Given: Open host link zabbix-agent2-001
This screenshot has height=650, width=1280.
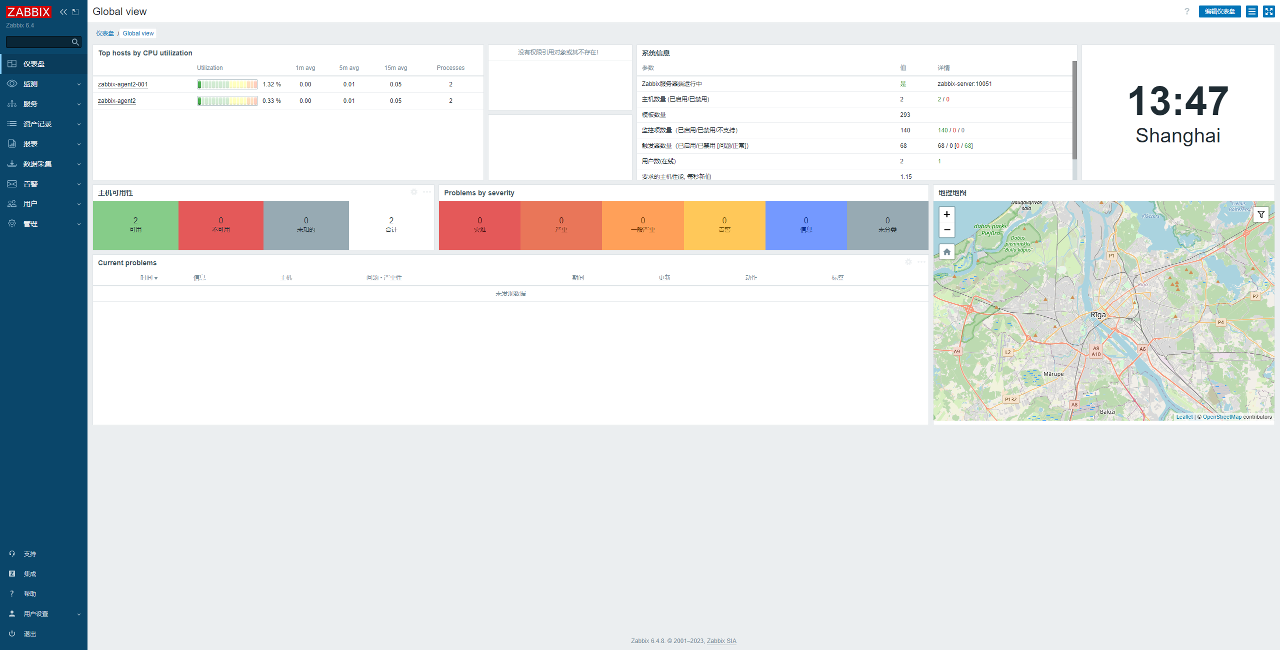Looking at the screenshot, I should (x=122, y=84).
